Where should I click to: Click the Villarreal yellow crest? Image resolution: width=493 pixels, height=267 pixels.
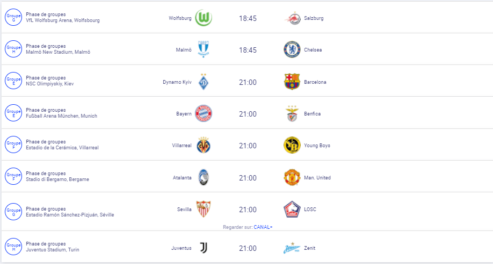[204, 146]
